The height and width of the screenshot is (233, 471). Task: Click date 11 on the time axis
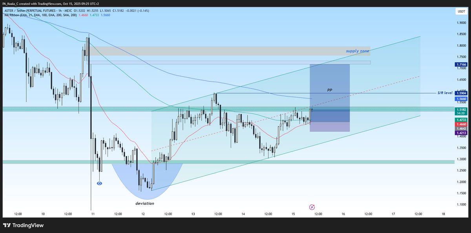93,214
